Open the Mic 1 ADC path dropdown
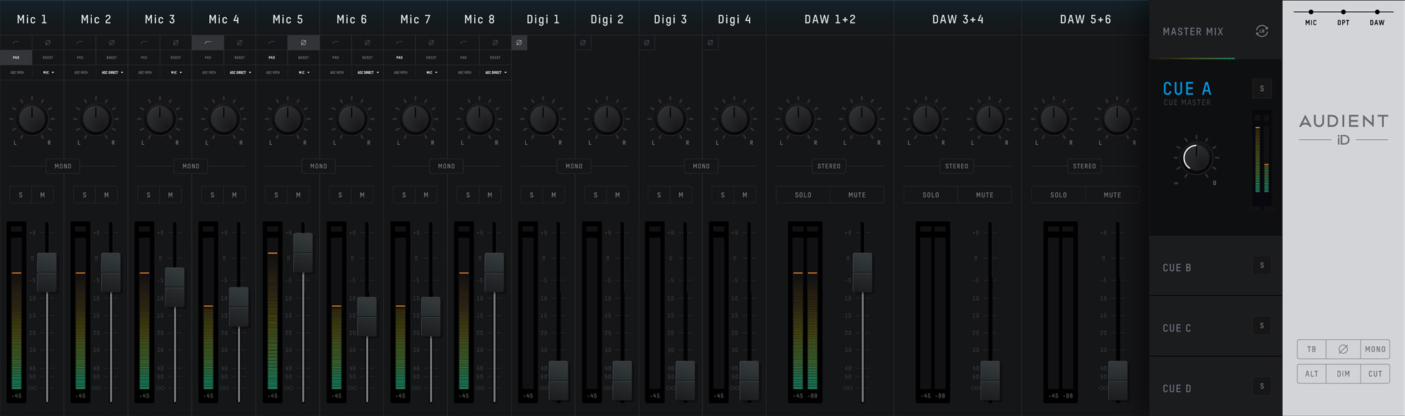This screenshot has height=416, width=1405. pos(48,72)
